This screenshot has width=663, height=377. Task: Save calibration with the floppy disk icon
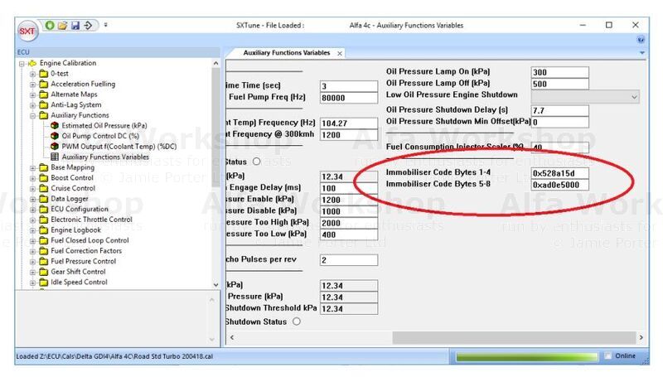point(75,25)
